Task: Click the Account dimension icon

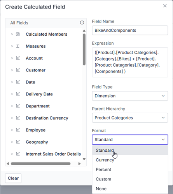Action: coord(18,58)
